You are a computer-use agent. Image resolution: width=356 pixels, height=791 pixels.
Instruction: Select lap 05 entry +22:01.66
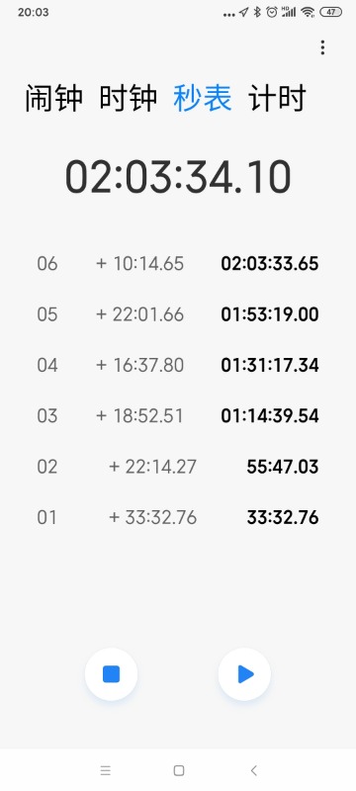pyautogui.click(x=139, y=314)
